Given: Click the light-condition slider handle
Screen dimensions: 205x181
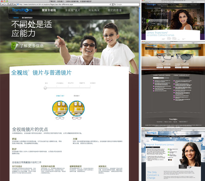Looking at the screenshot, I should pyautogui.click(x=45, y=88).
